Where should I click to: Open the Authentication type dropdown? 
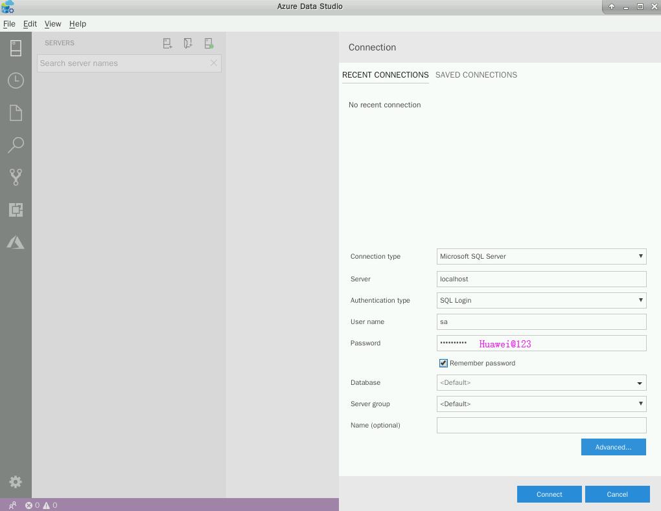541,300
